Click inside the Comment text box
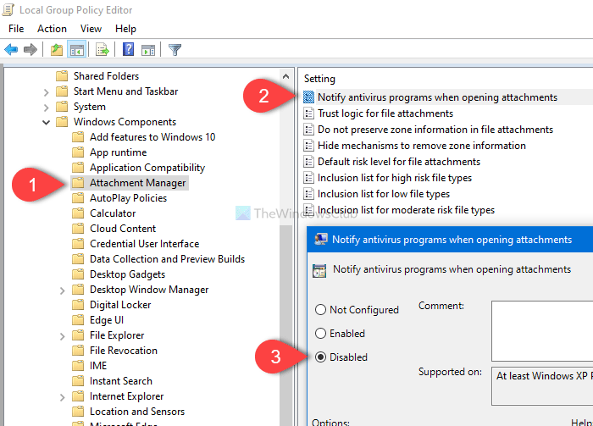This screenshot has height=426, width=593. pos(542,331)
